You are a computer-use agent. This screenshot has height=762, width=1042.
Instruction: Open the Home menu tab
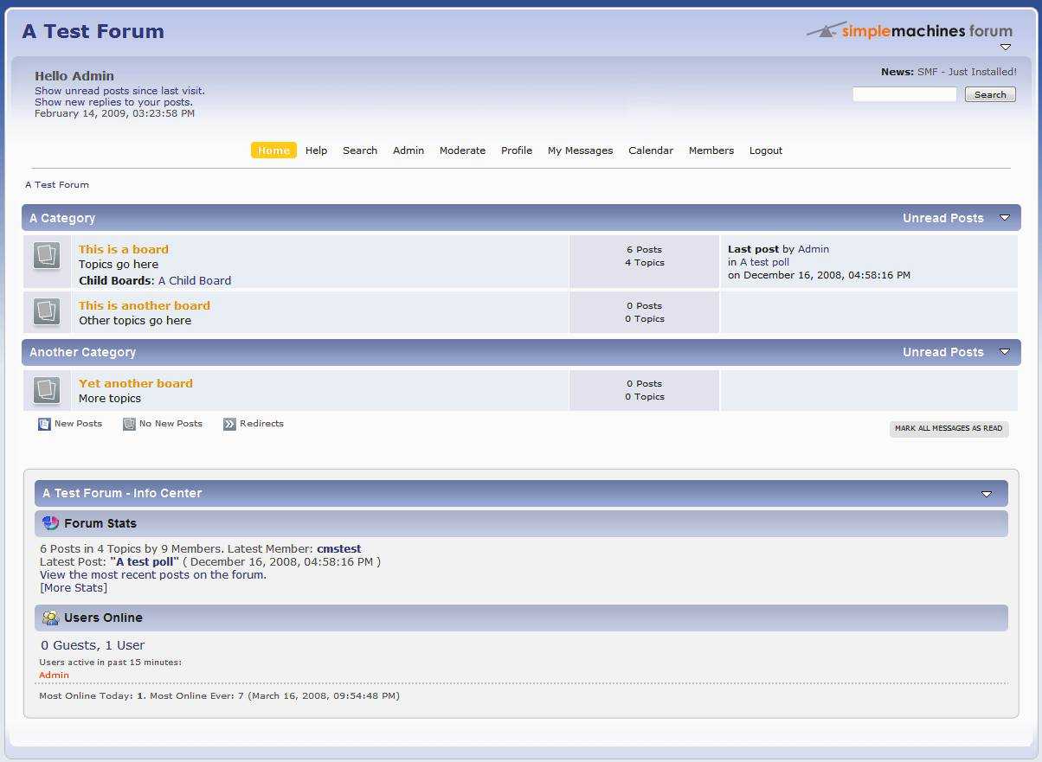pos(273,150)
